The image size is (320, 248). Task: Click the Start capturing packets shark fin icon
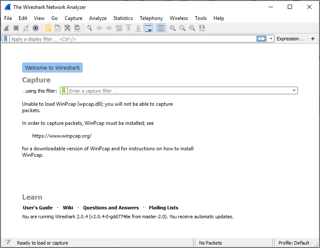(6, 28)
